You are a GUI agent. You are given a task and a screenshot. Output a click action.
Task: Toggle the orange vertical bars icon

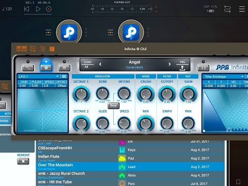click(x=52, y=49)
